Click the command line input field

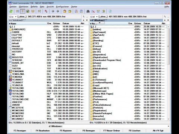115,126
